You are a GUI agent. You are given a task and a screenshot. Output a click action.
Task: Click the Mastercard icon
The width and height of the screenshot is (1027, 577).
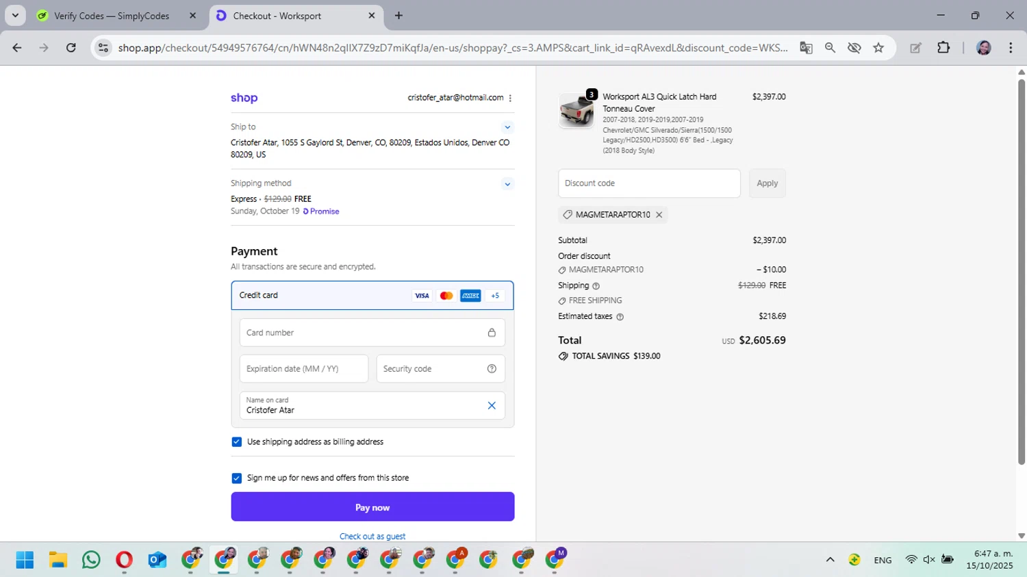pos(446,296)
